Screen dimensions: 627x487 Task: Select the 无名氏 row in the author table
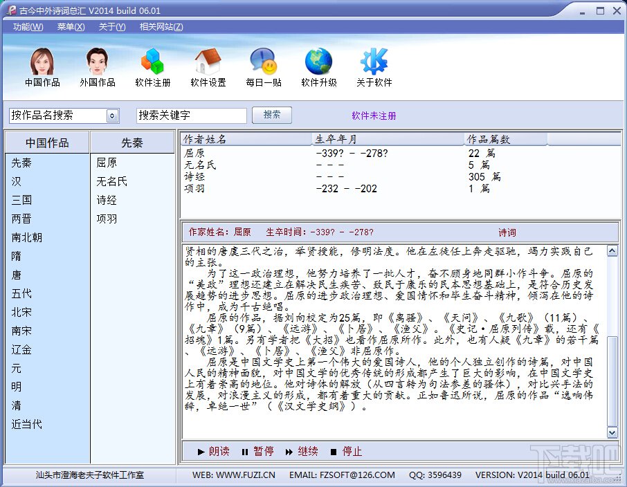pos(400,165)
